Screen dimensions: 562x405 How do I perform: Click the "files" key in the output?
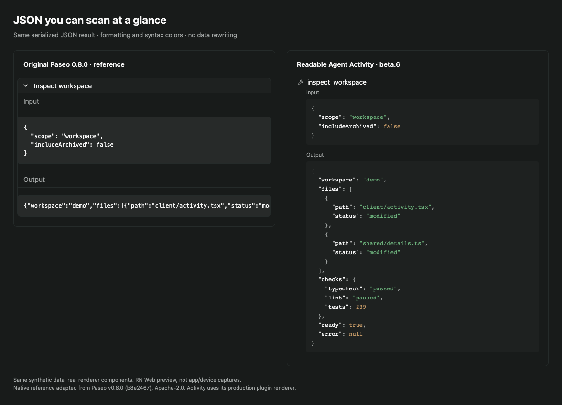[330, 189]
